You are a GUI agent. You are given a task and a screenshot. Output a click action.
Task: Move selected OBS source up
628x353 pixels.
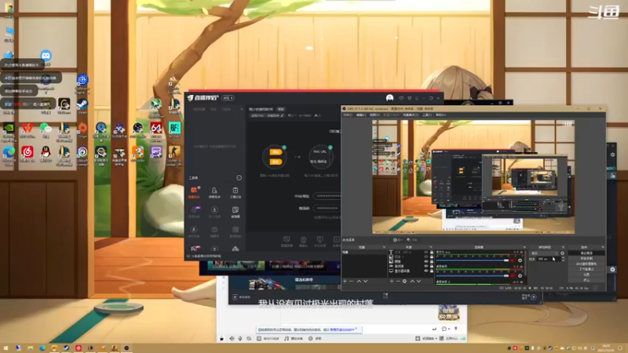[413, 282]
